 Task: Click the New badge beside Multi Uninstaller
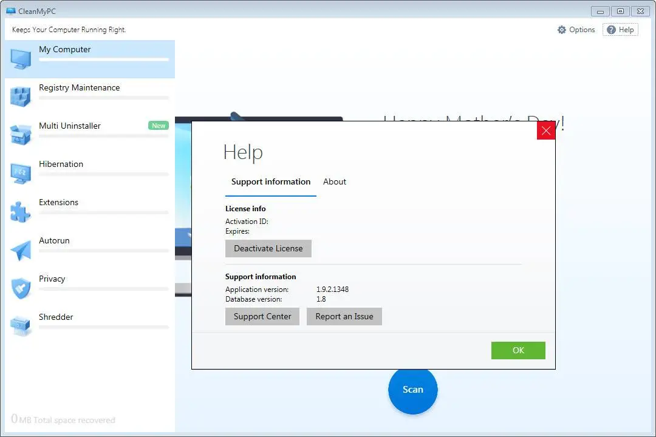tap(159, 126)
